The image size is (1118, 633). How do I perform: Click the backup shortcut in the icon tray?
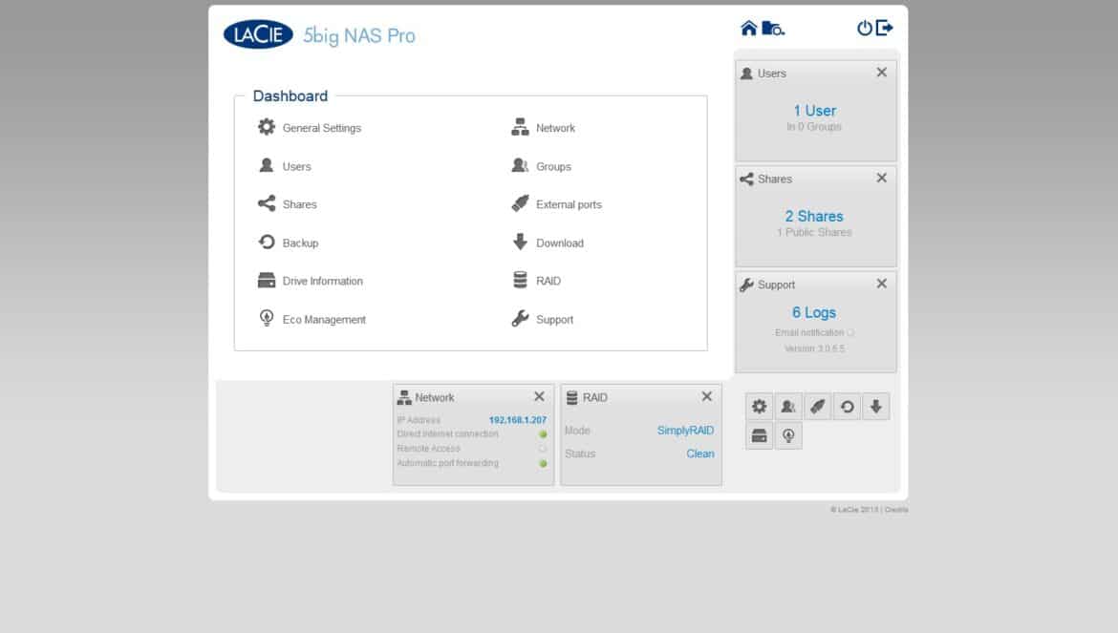pos(847,407)
